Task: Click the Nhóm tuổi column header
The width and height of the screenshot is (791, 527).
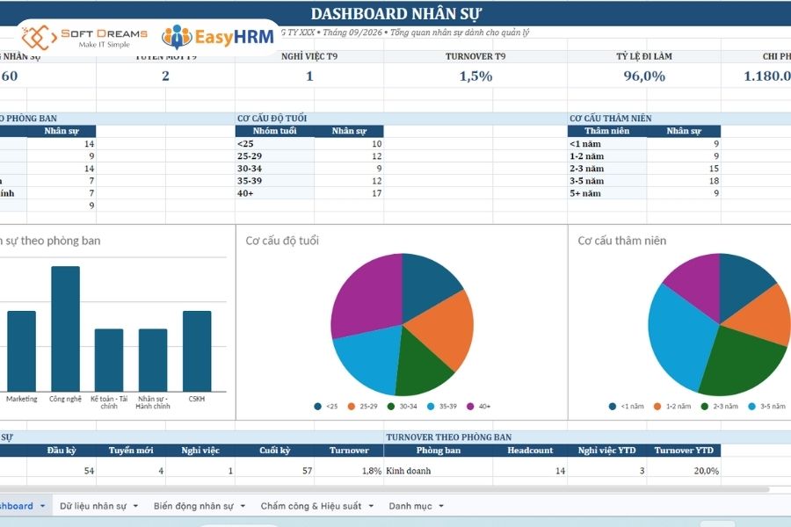Action: pyautogui.click(x=274, y=131)
